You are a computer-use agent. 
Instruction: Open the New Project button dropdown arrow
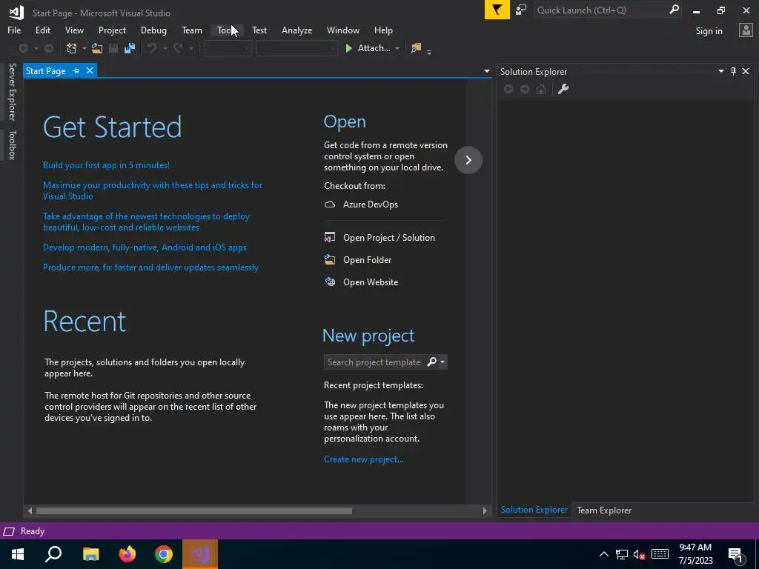click(x=84, y=48)
